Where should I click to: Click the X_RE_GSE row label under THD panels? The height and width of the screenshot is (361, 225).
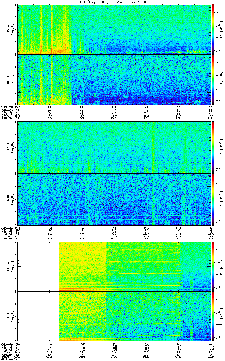[x=7, y=228]
